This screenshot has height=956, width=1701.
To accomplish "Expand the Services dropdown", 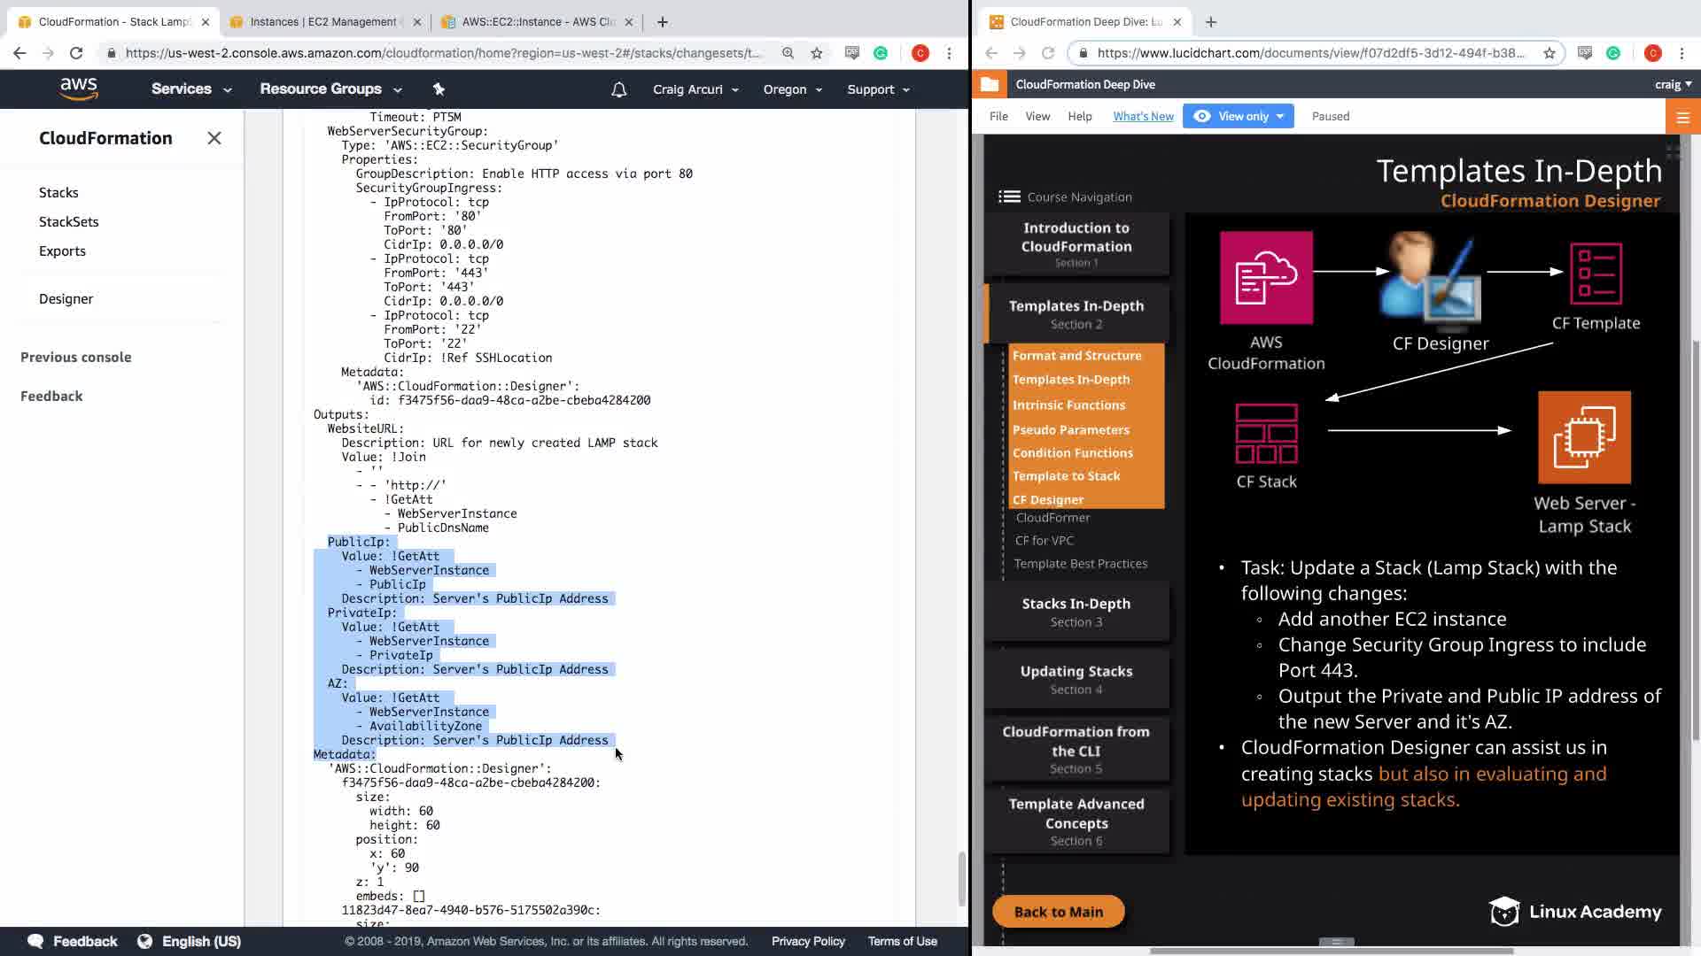I will [x=190, y=89].
